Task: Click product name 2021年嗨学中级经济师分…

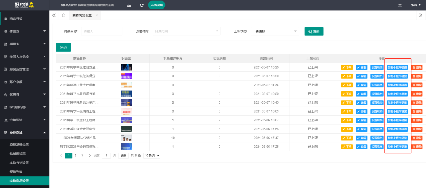Action: pos(79,76)
